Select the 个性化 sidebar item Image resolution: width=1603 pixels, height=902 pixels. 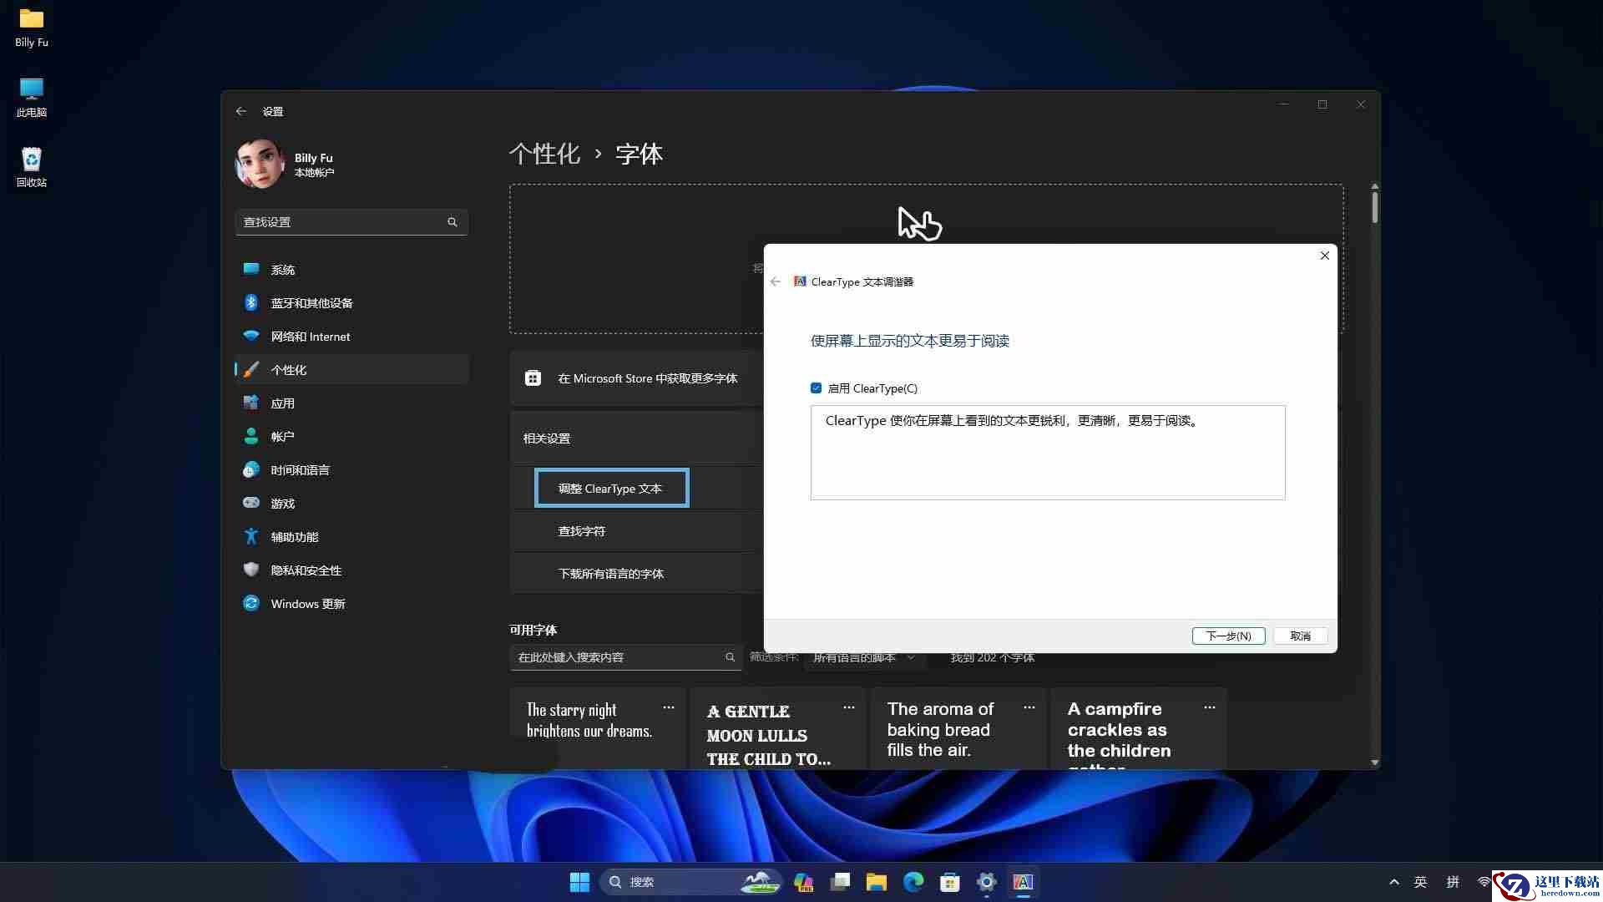pyautogui.click(x=351, y=370)
